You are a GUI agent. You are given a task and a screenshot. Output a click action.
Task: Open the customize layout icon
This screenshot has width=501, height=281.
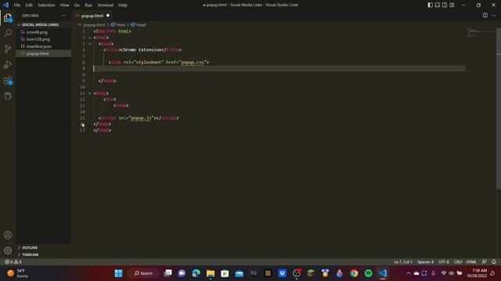tap(452, 5)
